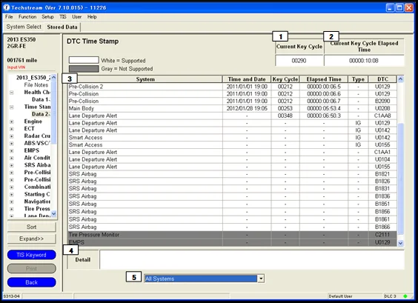418x303 pixels.
Task: Open the Help menu
Action: 92,17
